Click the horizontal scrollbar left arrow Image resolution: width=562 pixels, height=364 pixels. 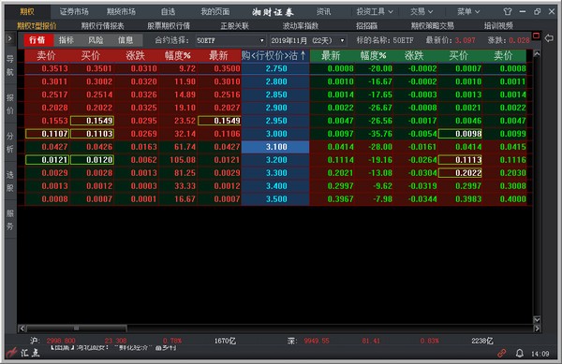click(22, 328)
